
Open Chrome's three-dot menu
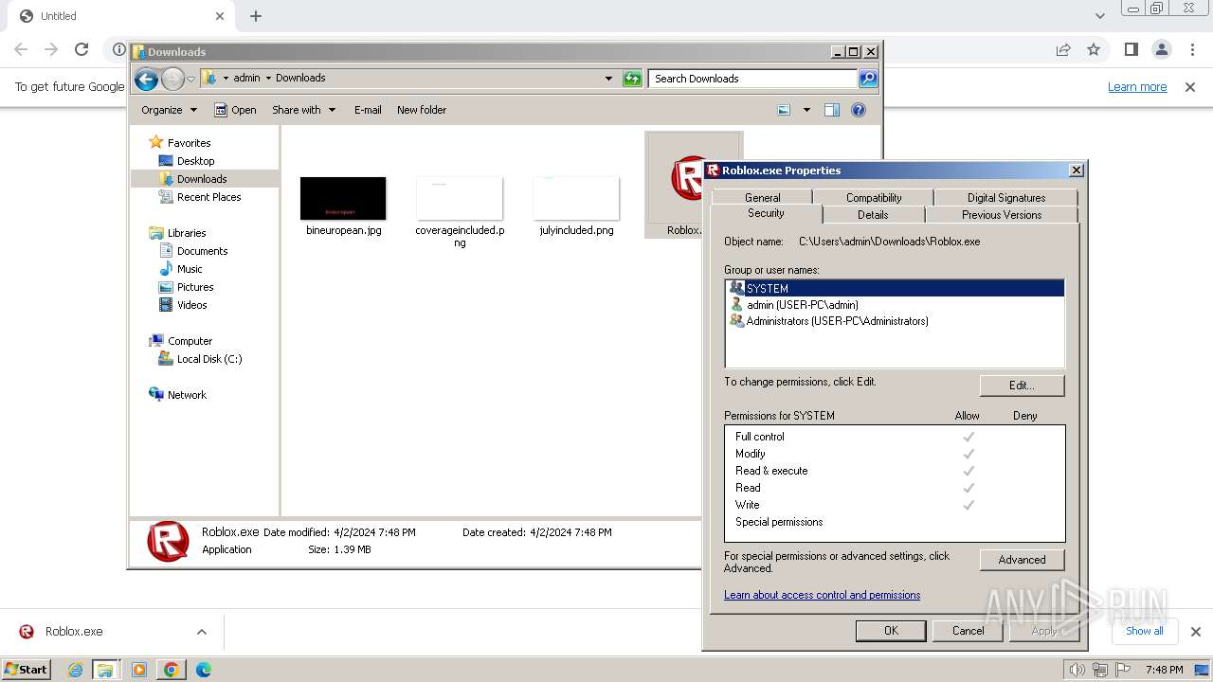(x=1193, y=49)
